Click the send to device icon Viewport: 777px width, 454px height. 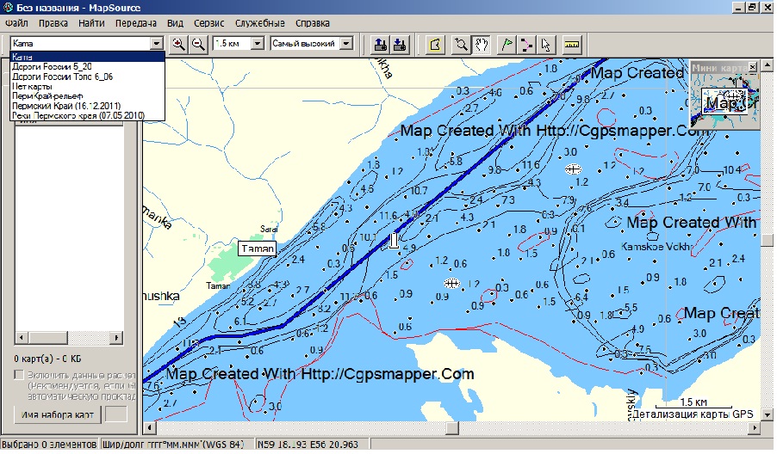[x=380, y=44]
